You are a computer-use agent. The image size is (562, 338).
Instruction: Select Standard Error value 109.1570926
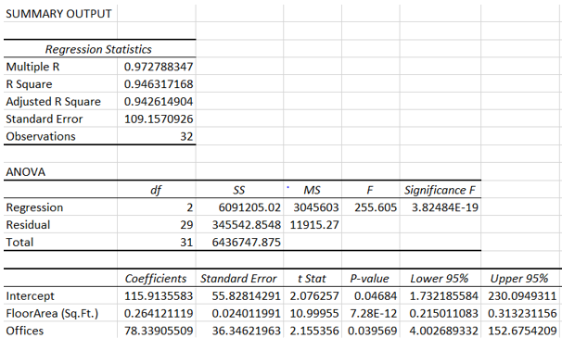159,119
